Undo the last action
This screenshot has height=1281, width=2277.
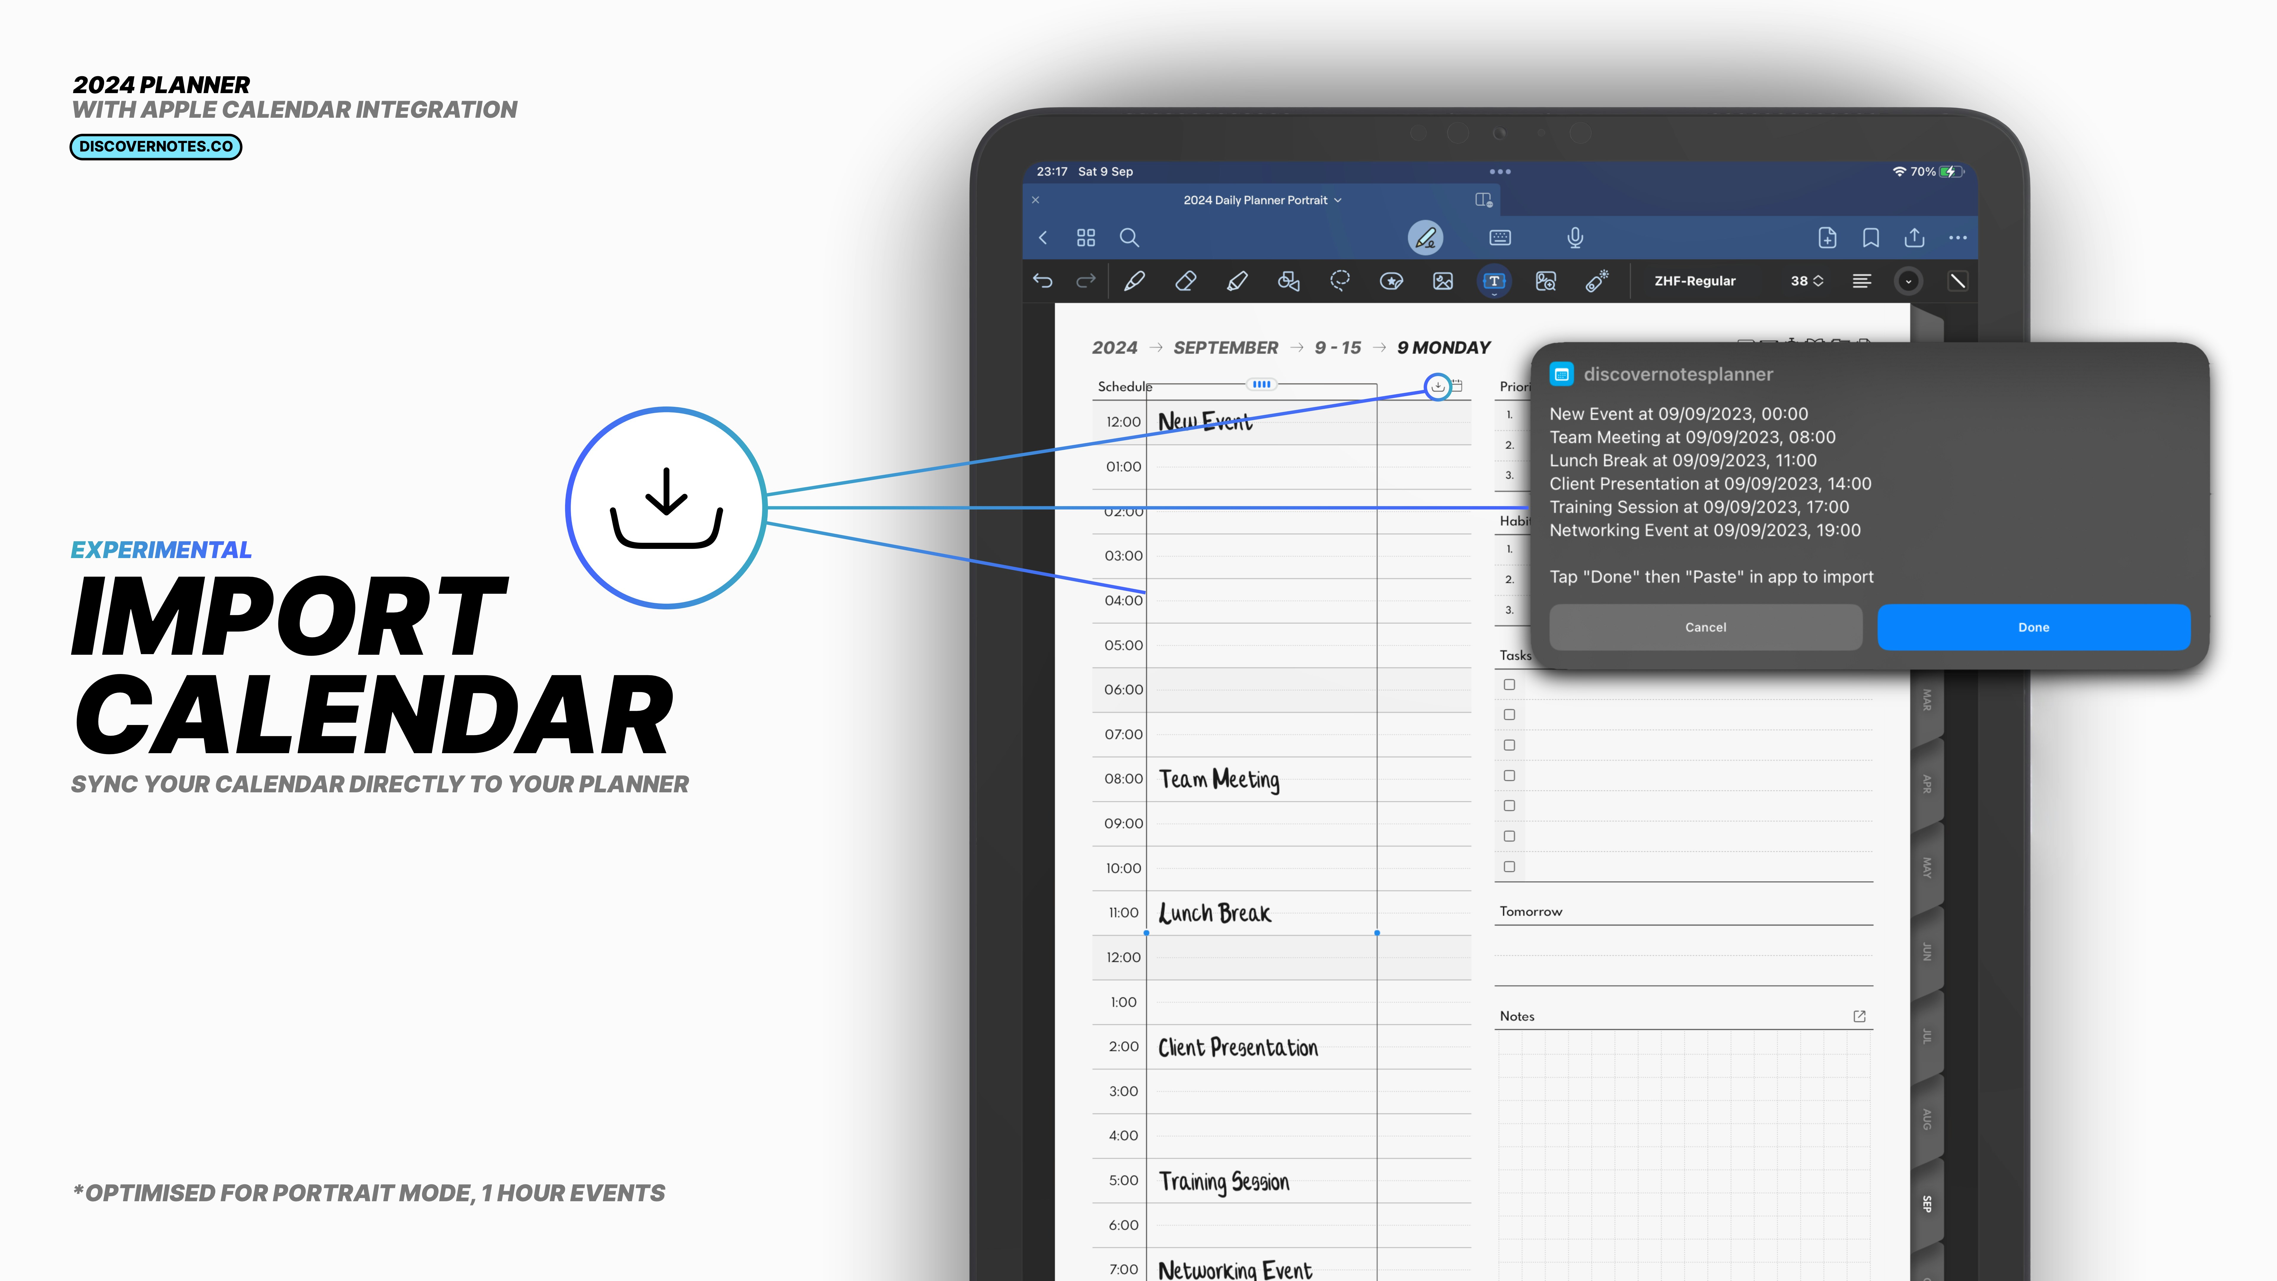(1043, 281)
